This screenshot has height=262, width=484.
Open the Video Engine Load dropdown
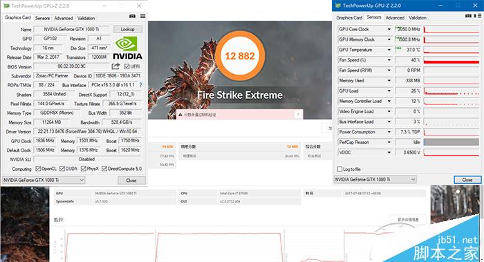click(389, 111)
